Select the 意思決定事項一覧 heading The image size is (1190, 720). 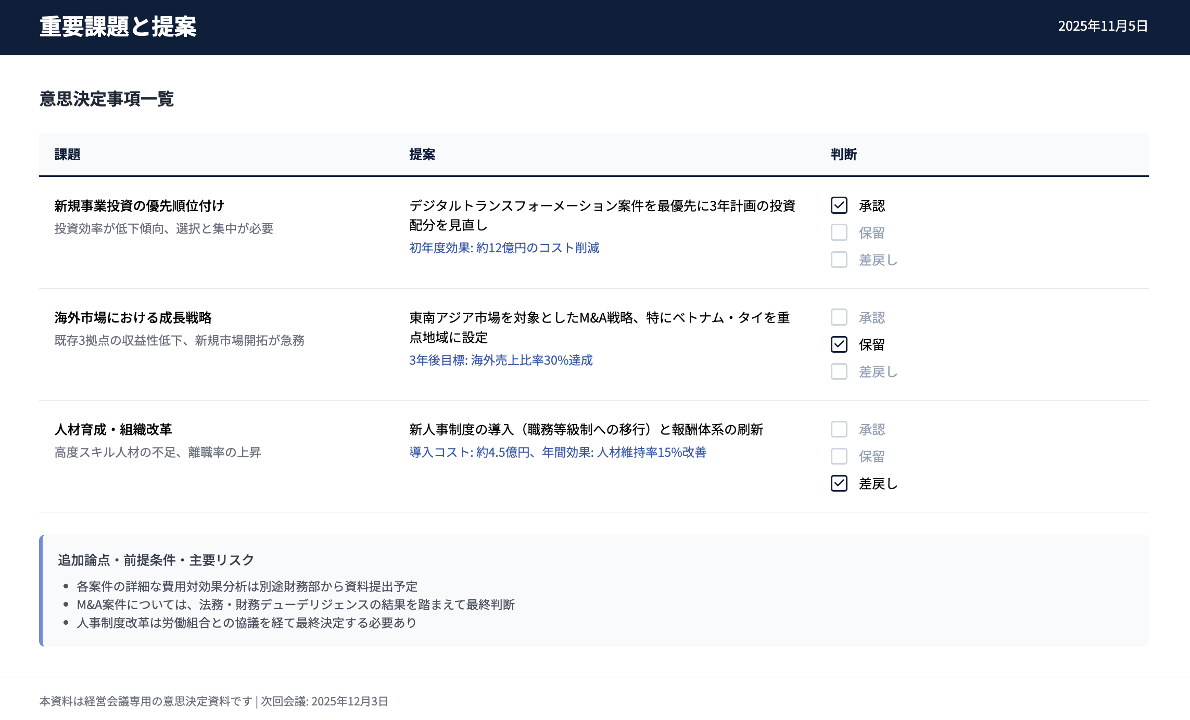point(106,99)
